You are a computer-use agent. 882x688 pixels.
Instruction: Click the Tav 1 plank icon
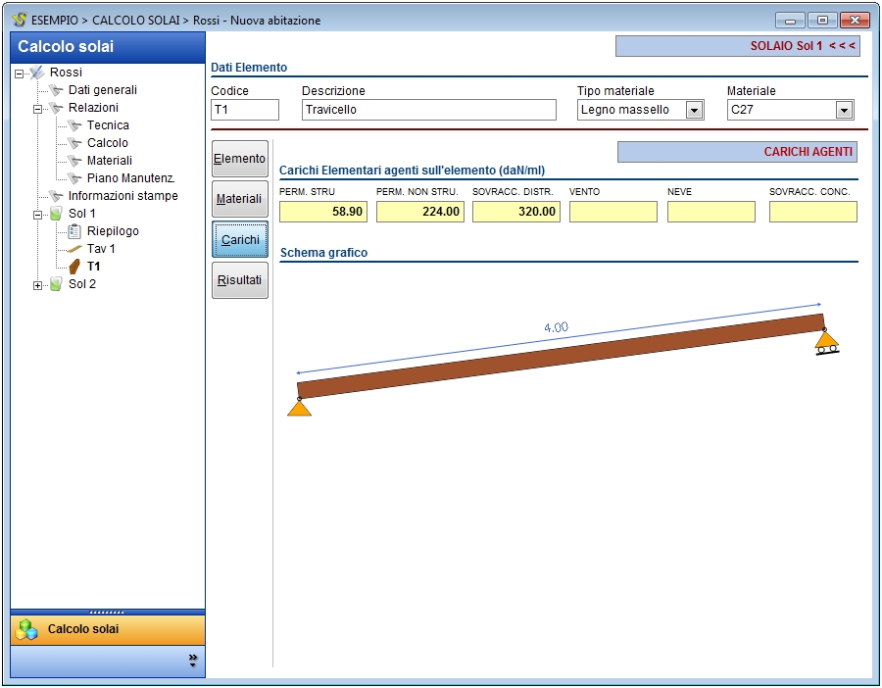point(74,249)
